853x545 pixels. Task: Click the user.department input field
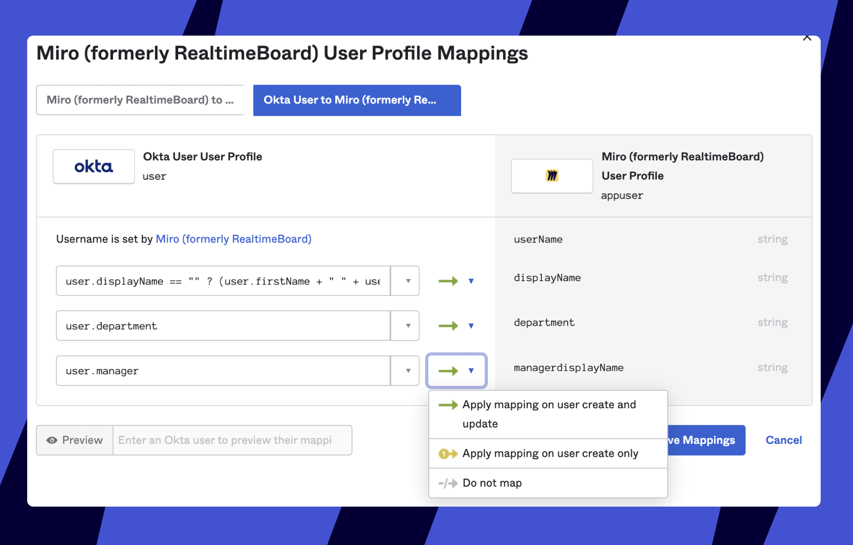[x=223, y=326]
